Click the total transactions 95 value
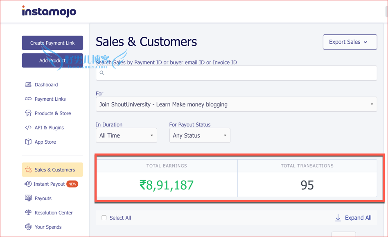This screenshot has width=388, height=237. (307, 185)
